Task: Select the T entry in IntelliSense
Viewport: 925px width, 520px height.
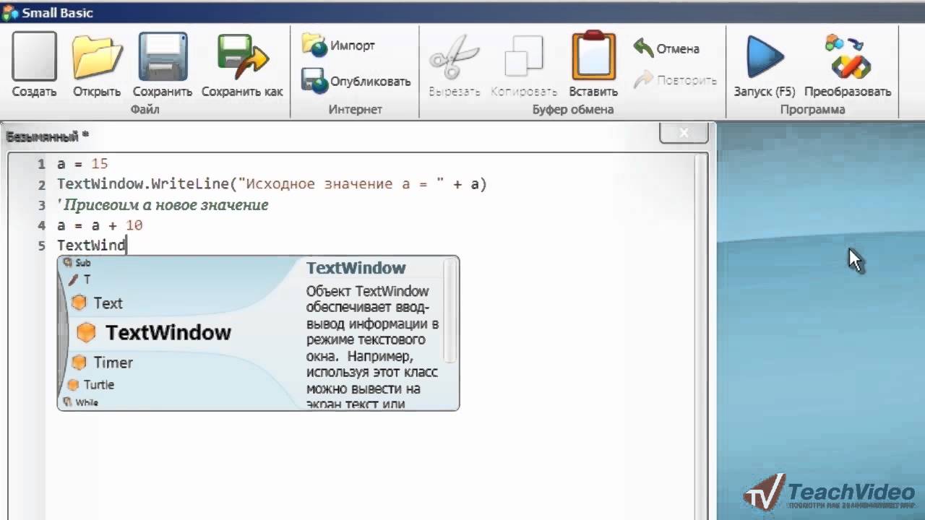Action: coord(79,279)
